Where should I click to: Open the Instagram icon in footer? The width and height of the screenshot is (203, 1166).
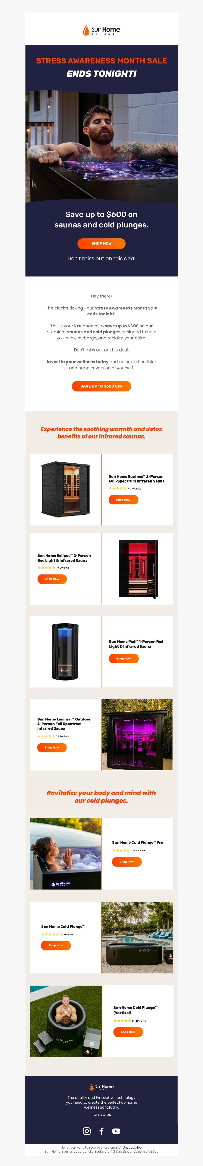click(87, 1131)
